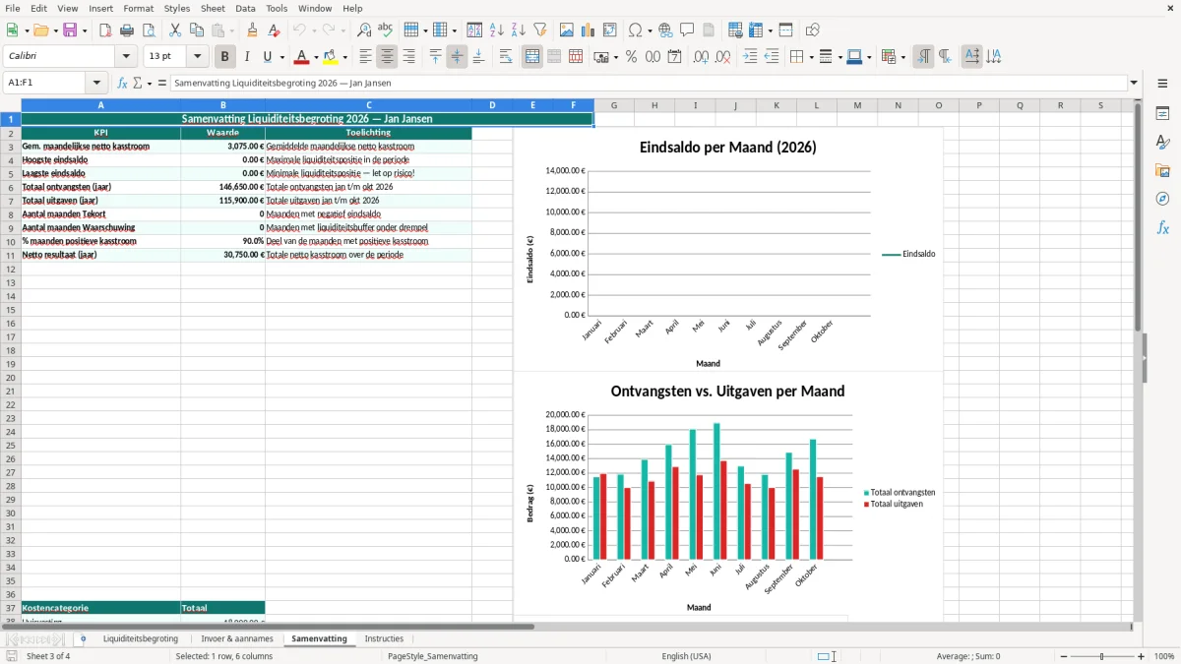The image size is (1181, 664).
Task: Click the zoom in plus button
Action: (1142, 656)
